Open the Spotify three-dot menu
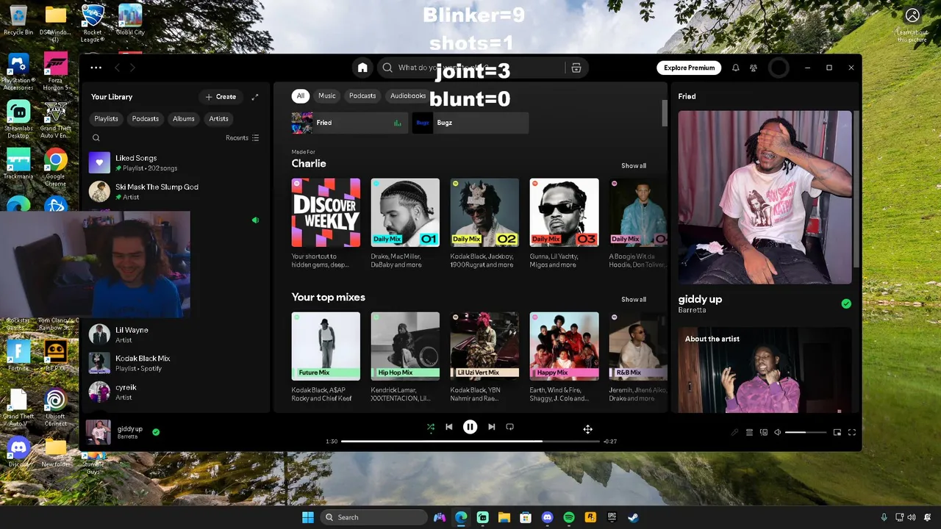Image resolution: width=941 pixels, height=529 pixels. pos(96,68)
